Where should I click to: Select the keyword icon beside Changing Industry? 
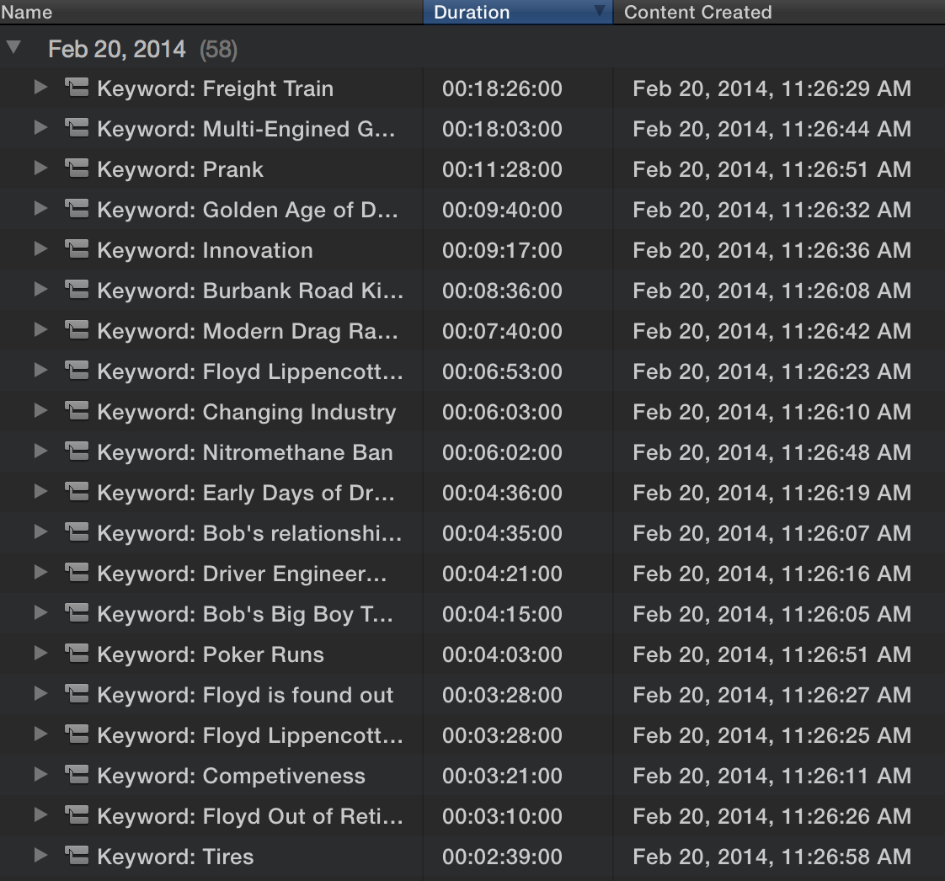(77, 411)
